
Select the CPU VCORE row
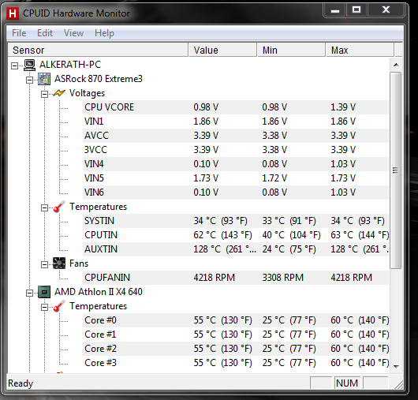[x=236, y=107]
